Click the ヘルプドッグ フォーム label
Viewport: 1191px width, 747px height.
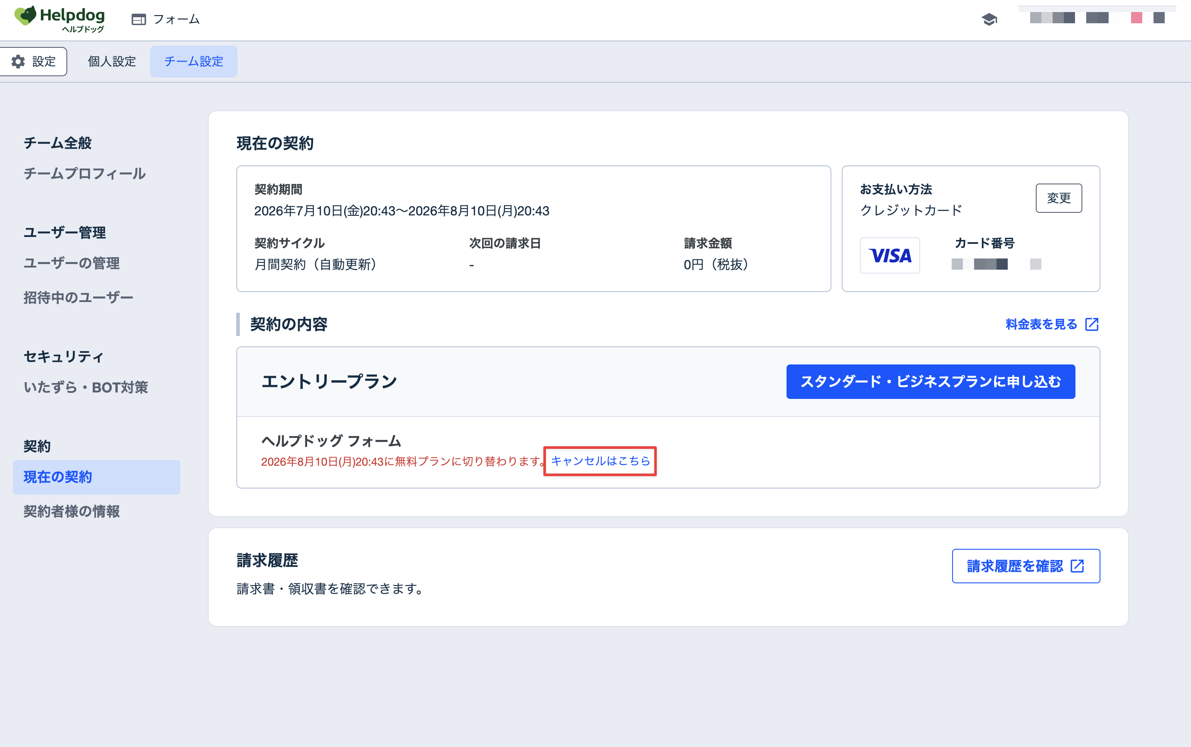click(x=331, y=441)
